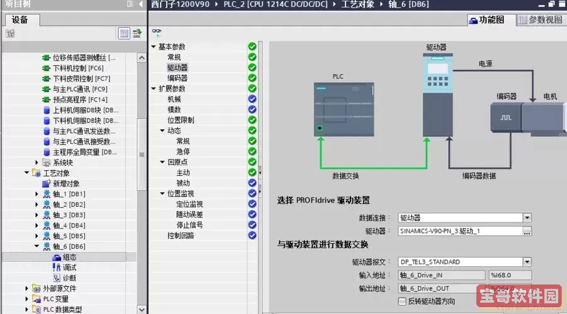The width and height of the screenshot is (567, 314).
Task: Click the 主程序全局变量 DB block icon
Action: coord(47,152)
